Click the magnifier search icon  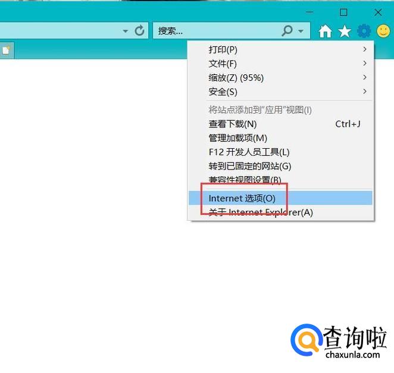[x=287, y=31]
